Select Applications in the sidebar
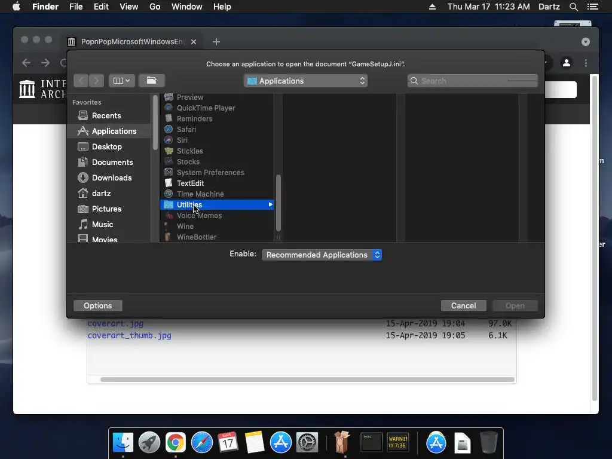This screenshot has width=612, height=459. pos(109,131)
